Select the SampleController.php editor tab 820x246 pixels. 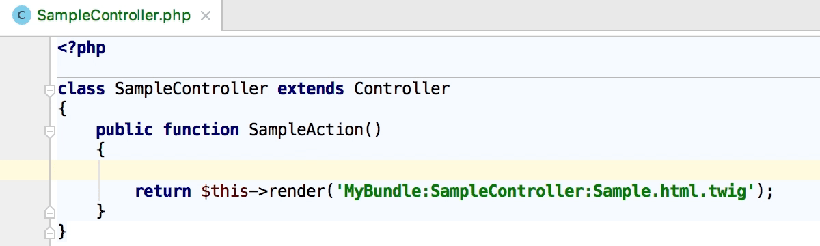pyautogui.click(x=111, y=15)
